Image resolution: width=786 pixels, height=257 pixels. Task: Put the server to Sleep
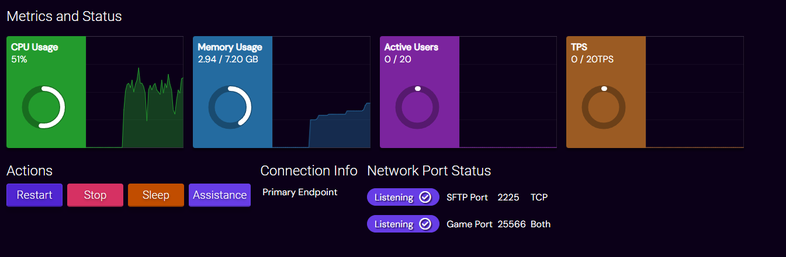156,195
